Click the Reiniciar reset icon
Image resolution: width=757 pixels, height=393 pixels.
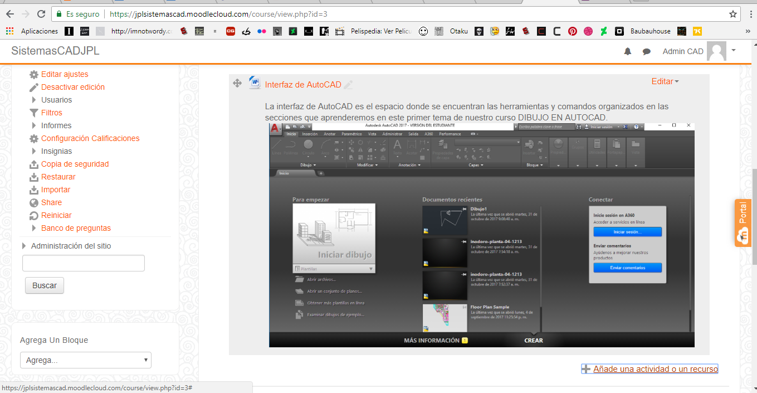coord(34,215)
